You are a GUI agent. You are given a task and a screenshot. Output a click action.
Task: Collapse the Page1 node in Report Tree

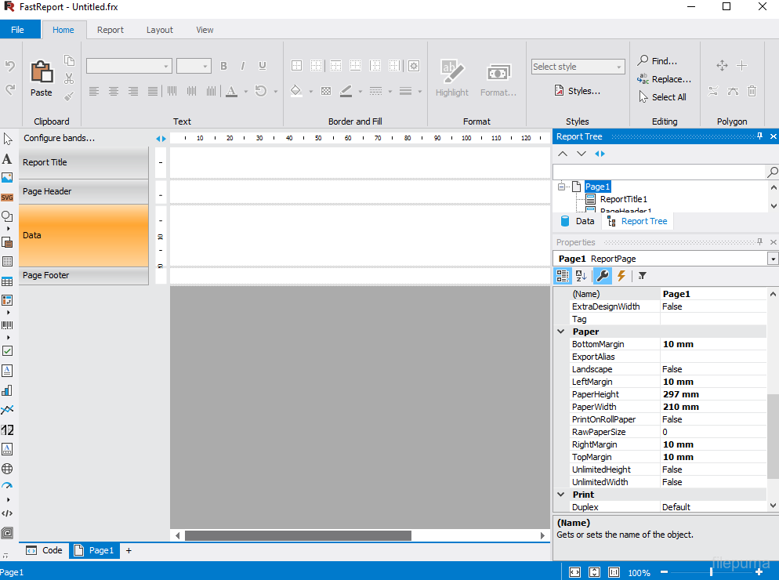tap(561, 187)
